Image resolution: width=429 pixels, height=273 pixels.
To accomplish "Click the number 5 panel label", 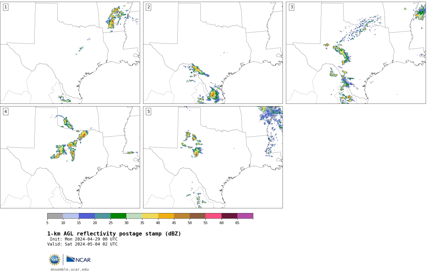I will click(148, 112).
